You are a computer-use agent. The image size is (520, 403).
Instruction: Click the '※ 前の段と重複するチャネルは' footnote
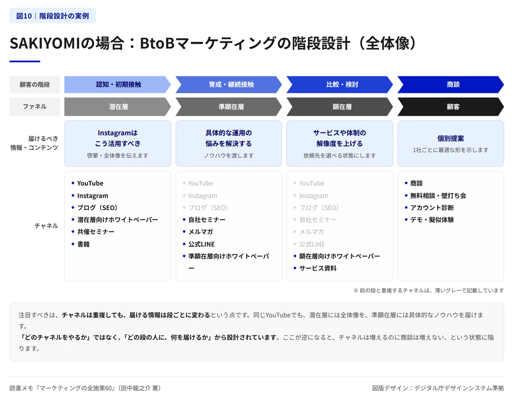pyautogui.click(x=428, y=290)
